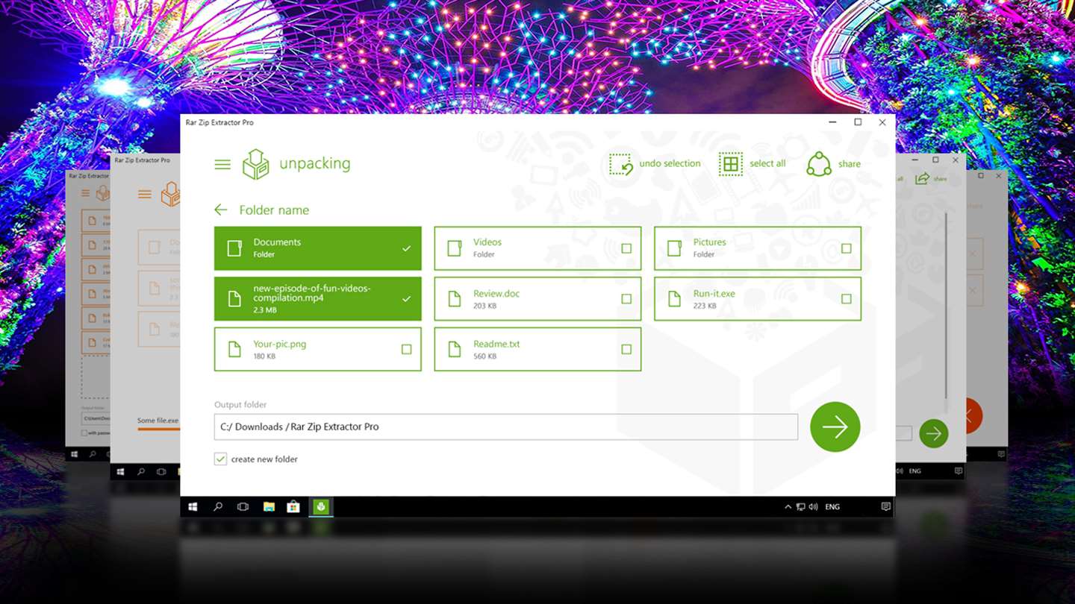The height and width of the screenshot is (604, 1075).
Task: Click the folder icon on the Pictures tile
Action: [674, 248]
